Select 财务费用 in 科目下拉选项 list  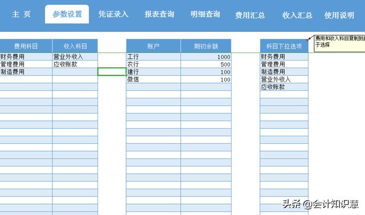284,56
